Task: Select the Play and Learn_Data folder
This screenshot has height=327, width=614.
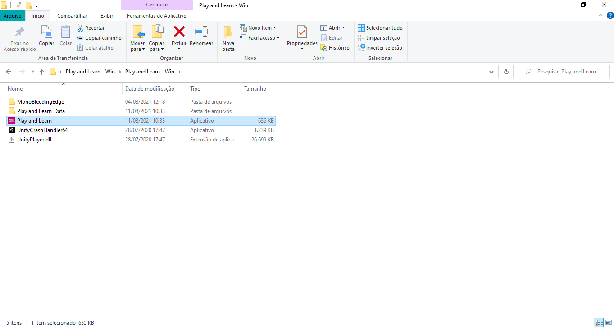Action: pos(41,111)
